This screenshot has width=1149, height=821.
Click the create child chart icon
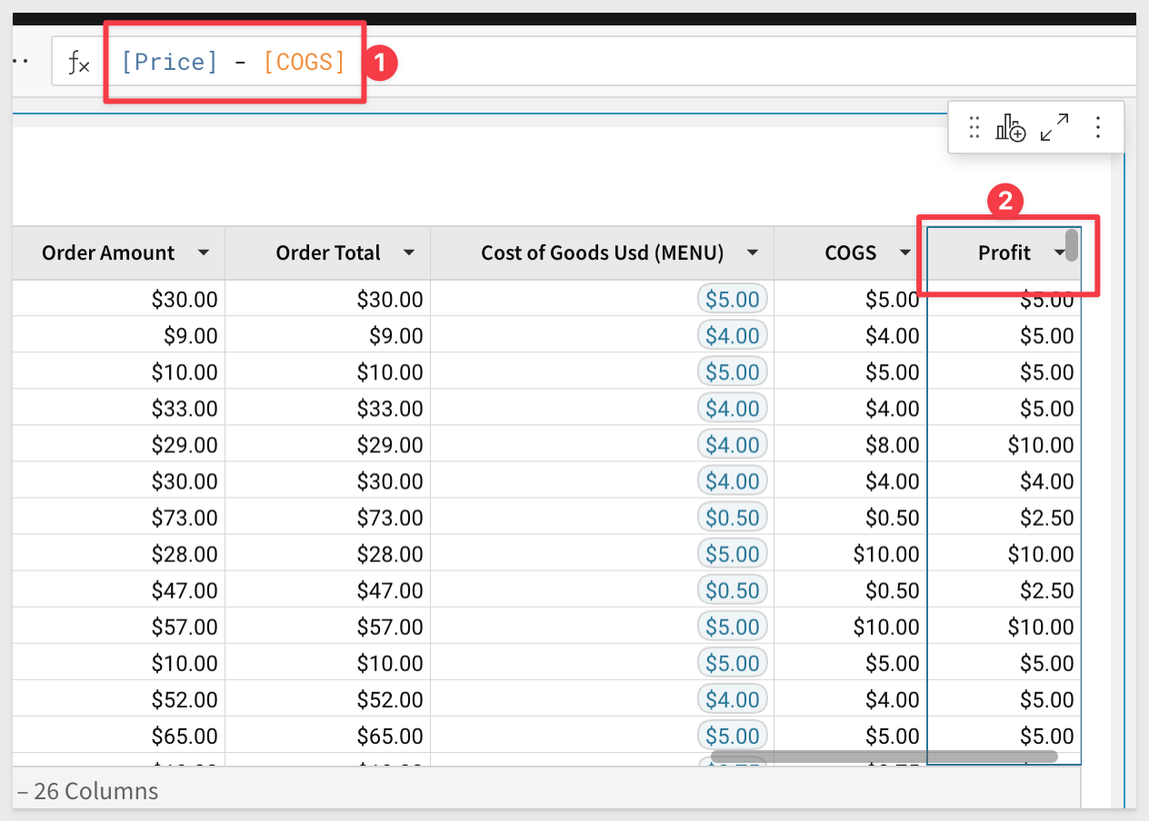tap(1010, 128)
